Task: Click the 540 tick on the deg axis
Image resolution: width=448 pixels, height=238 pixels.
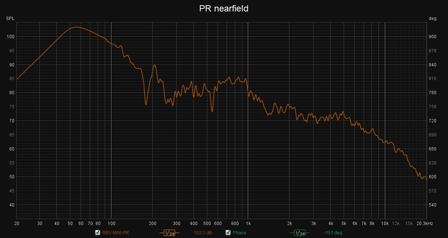Action: (x=433, y=205)
